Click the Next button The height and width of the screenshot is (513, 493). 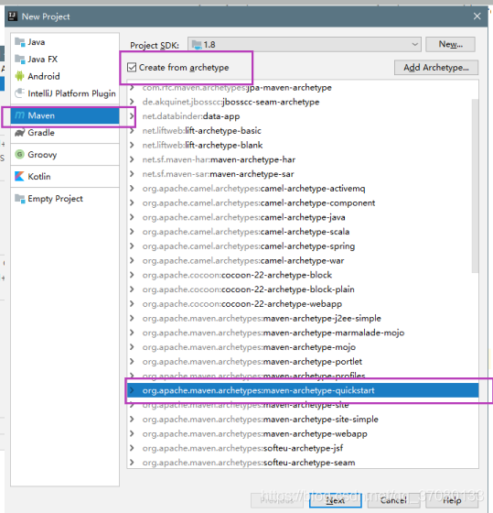pos(335,500)
